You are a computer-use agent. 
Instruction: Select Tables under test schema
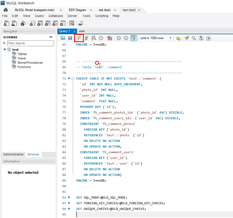[x=22, y=54]
